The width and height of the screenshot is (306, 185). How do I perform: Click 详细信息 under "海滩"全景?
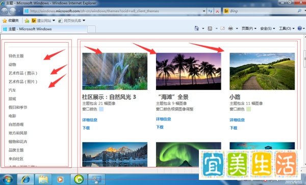[x=163, y=119]
